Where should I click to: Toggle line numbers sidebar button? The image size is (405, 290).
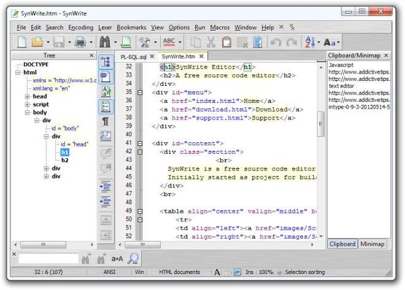coord(106,106)
